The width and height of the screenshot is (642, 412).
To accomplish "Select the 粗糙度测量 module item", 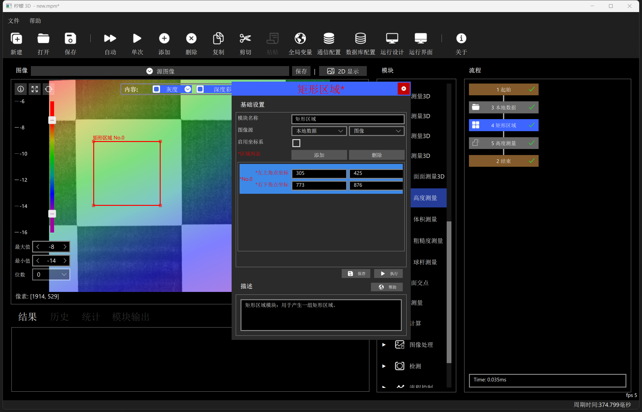I will 428,241.
